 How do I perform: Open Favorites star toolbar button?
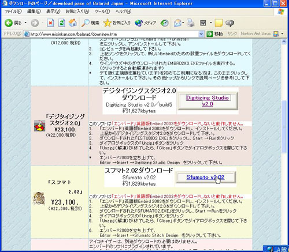pos(117,23)
